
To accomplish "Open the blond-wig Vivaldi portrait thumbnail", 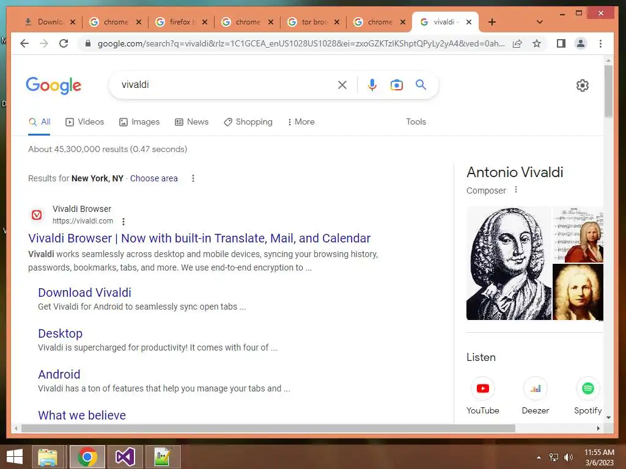I will [x=578, y=292].
